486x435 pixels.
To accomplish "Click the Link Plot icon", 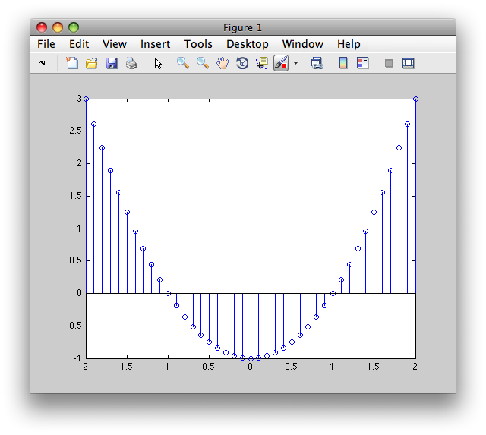I will pos(317,63).
